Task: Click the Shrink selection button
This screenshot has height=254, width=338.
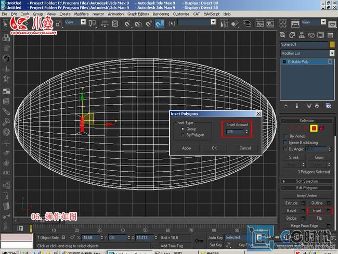Action: [294, 157]
